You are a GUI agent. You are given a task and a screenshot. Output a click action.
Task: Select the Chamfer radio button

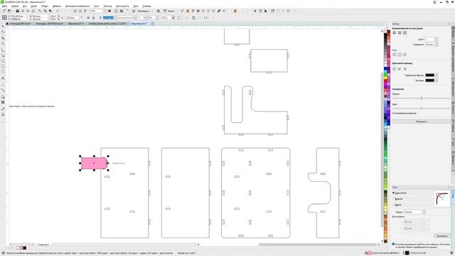pos(394,205)
